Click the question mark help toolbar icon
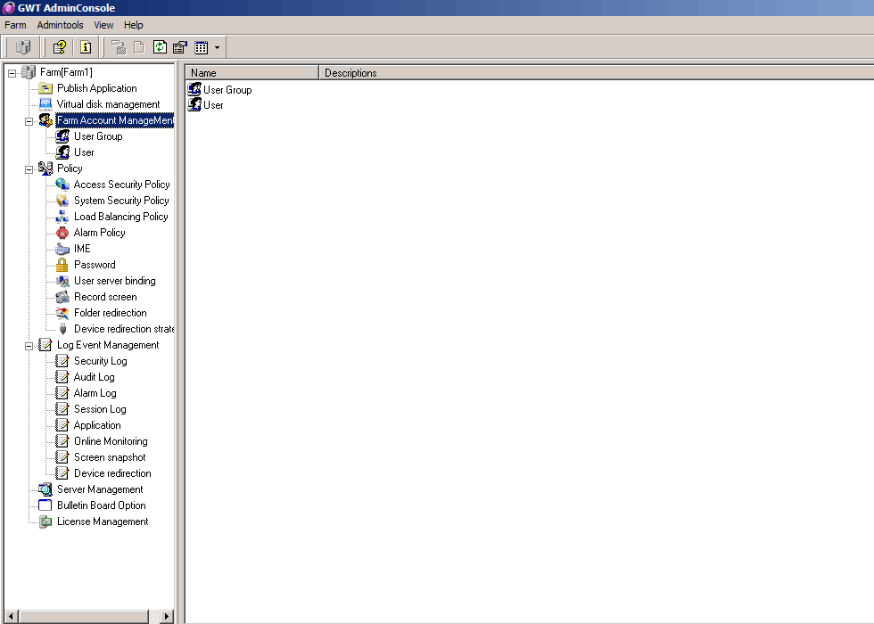Viewport: 874px width, 624px height. pos(59,47)
